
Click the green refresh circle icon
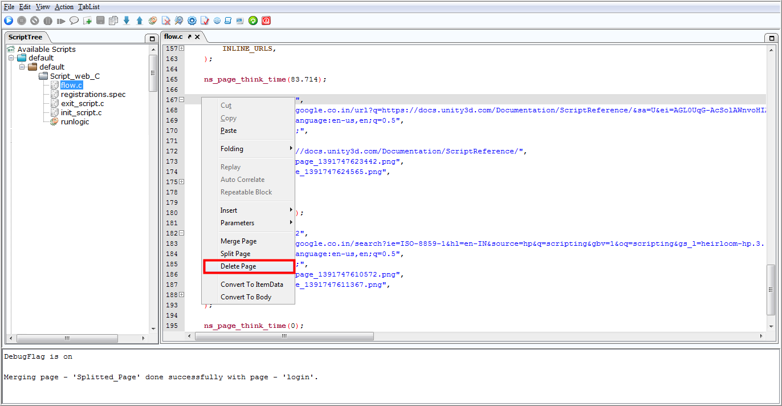tap(253, 21)
